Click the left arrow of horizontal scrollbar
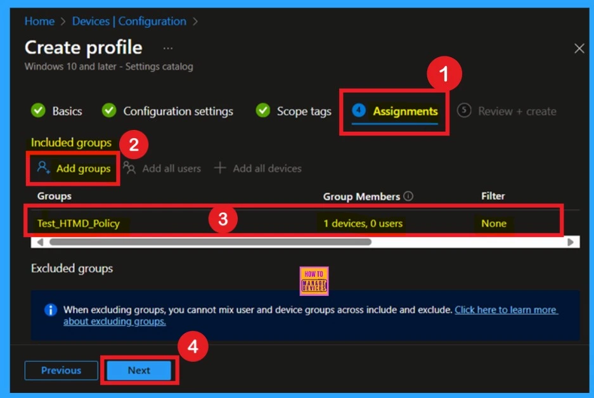This screenshot has height=398, width=594. [40, 242]
